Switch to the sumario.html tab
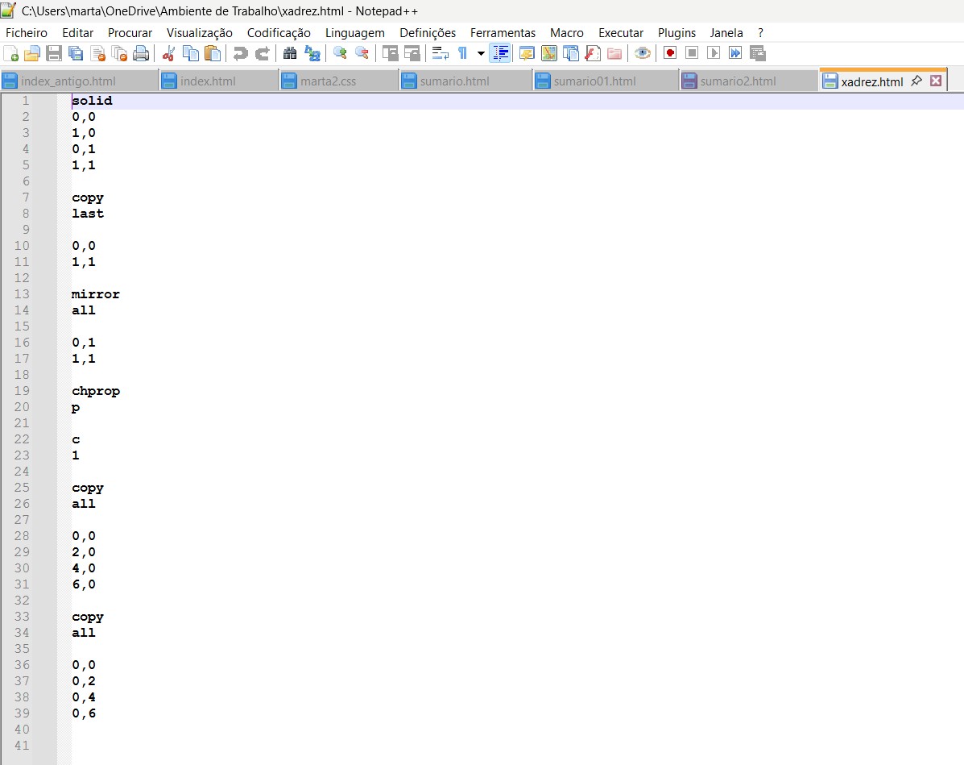The width and height of the screenshot is (964, 765). (465, 81)
